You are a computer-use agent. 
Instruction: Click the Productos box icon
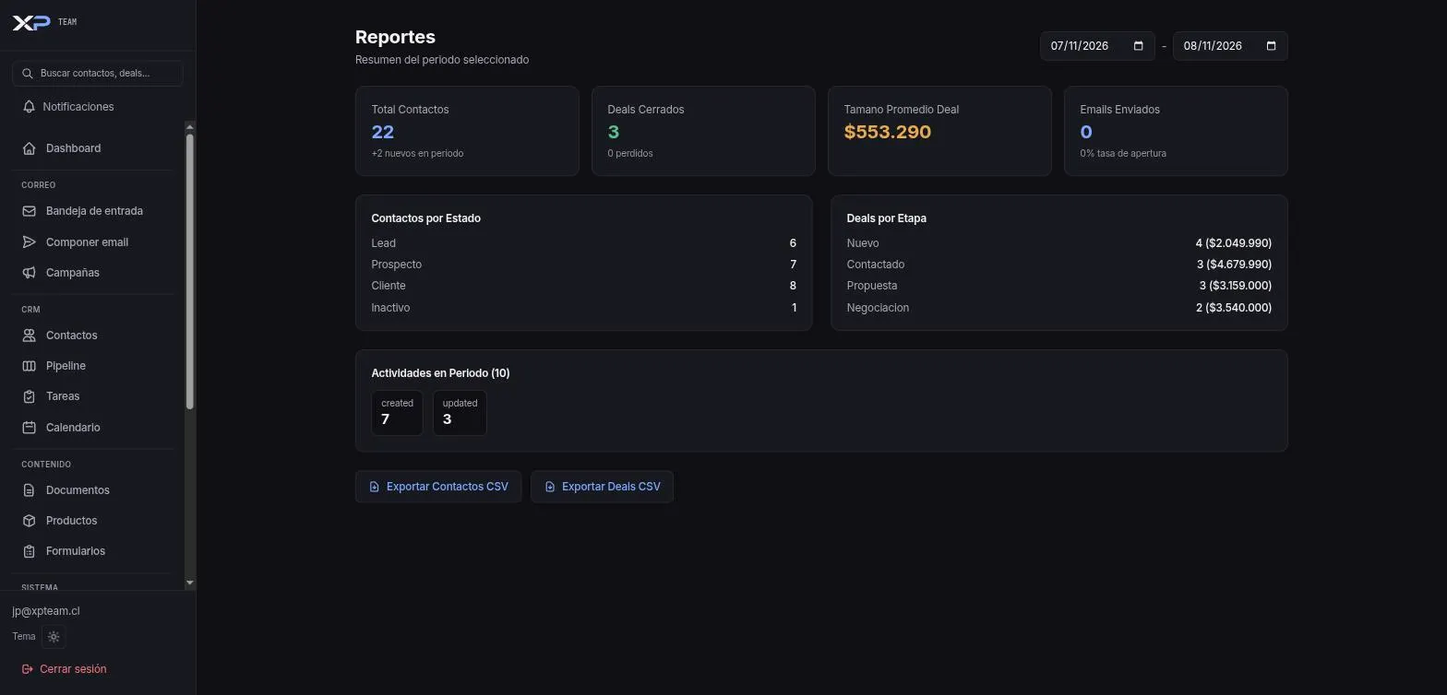30,521
